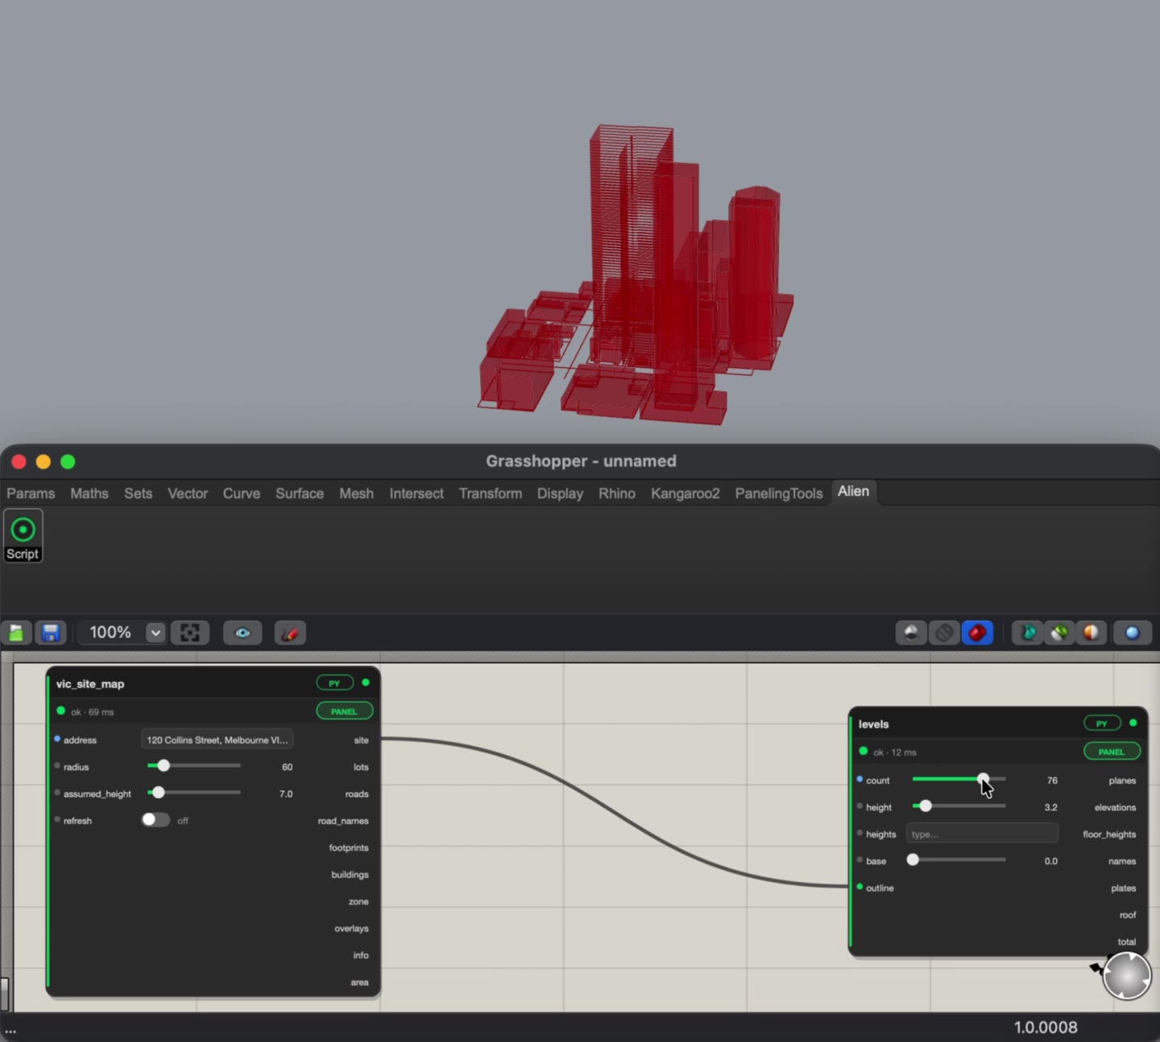Click the 100% zoom value field
The width and height of the screenshot is (1160, 1042).
[x=110, y=633]
